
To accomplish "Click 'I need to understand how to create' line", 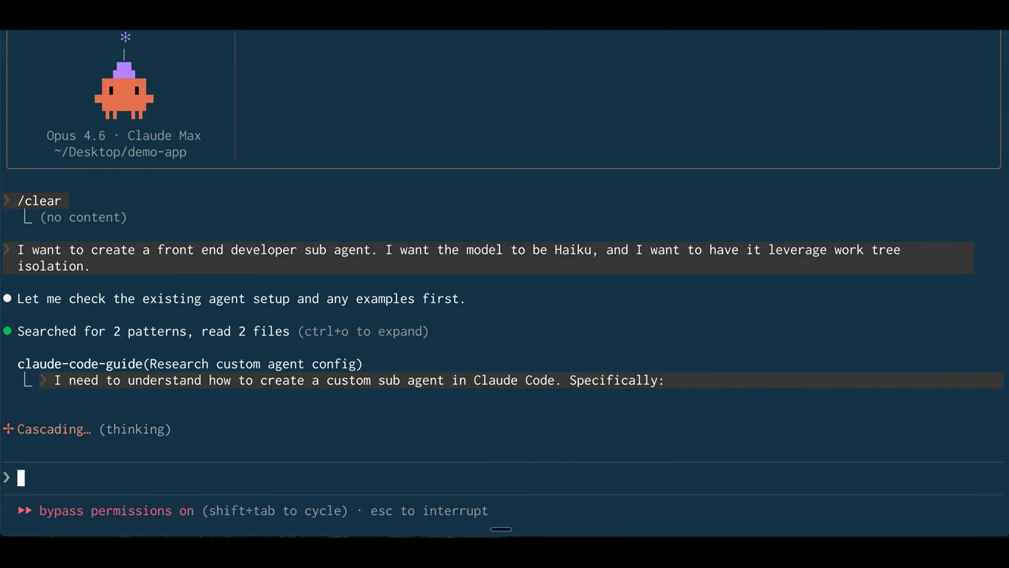I will [359, 380].
